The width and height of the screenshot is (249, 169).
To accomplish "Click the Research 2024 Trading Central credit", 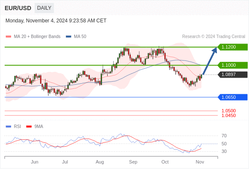I will tap(214, 37).
